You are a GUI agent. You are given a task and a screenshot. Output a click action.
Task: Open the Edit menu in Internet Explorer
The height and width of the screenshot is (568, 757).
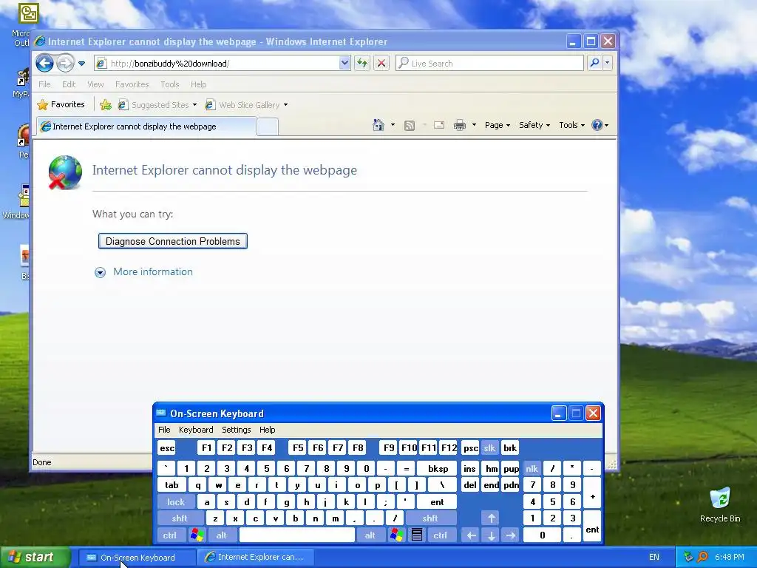tap(69, 84)
